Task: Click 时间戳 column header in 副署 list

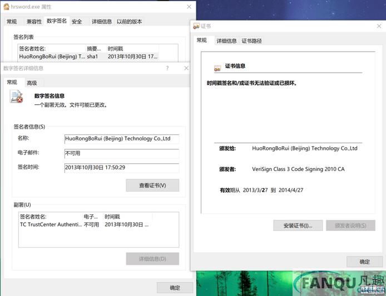Action: point(128,217)
